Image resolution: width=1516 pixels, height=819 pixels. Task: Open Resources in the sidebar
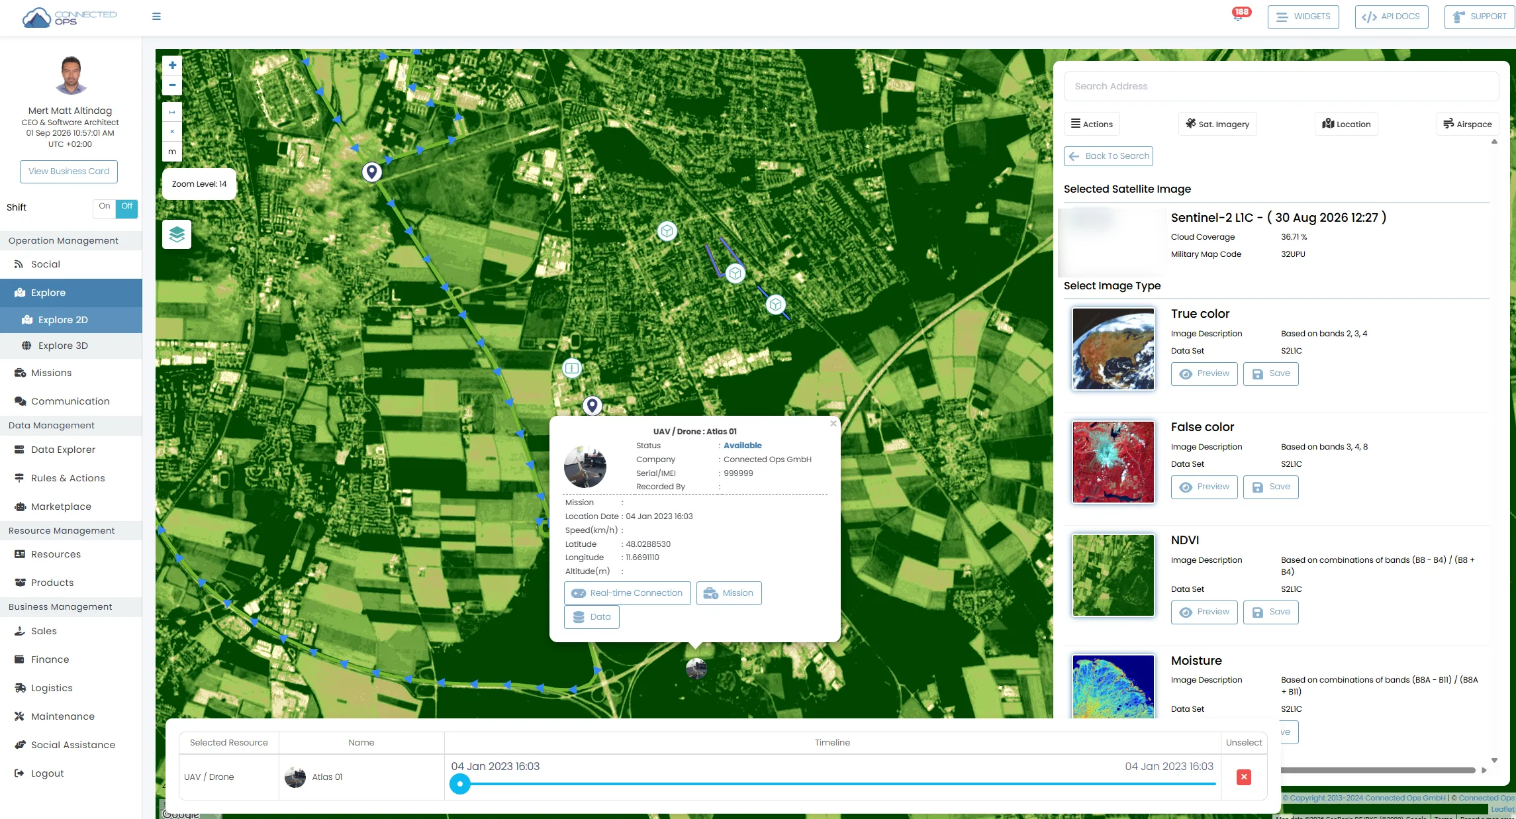tap(71, 554)
